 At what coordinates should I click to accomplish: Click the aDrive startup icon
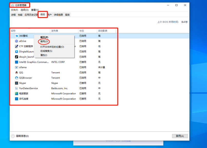tap(16, 41)
